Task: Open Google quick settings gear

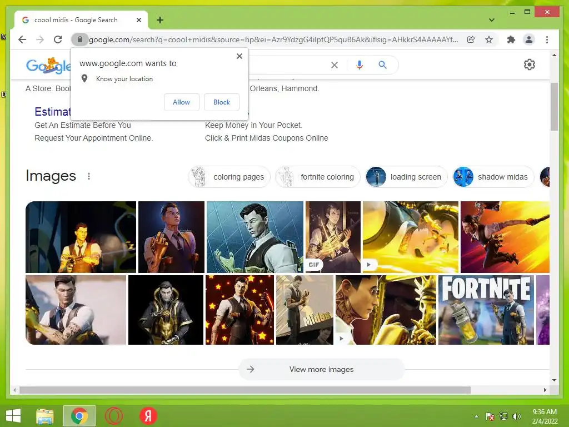Action: click(530, 64)
